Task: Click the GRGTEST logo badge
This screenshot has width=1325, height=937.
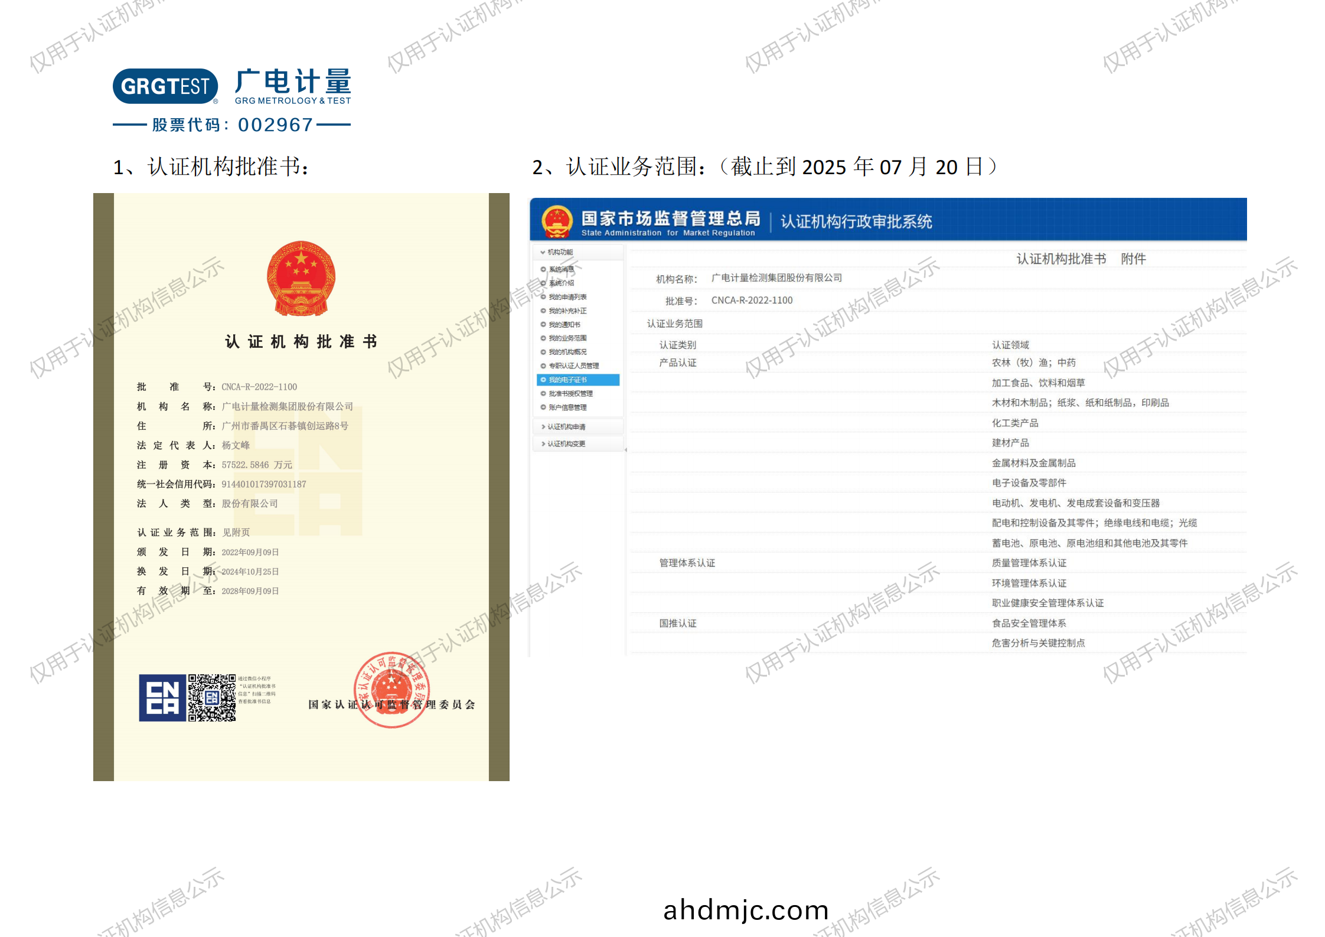Action: (x=165, y=86)
